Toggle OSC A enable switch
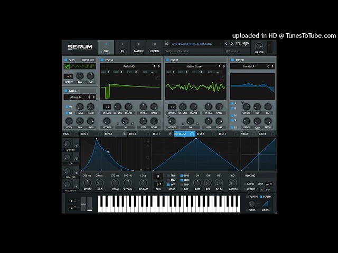This screenshot has width=338, height=253. [102, 60]
